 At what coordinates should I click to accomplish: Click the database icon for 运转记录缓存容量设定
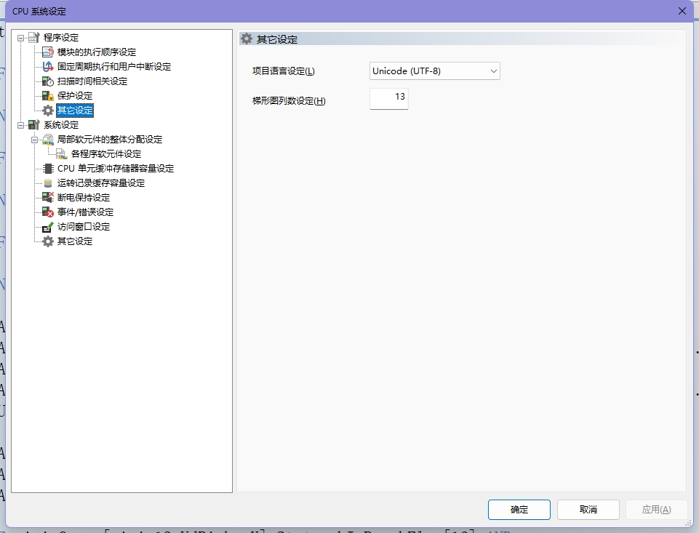48,183
